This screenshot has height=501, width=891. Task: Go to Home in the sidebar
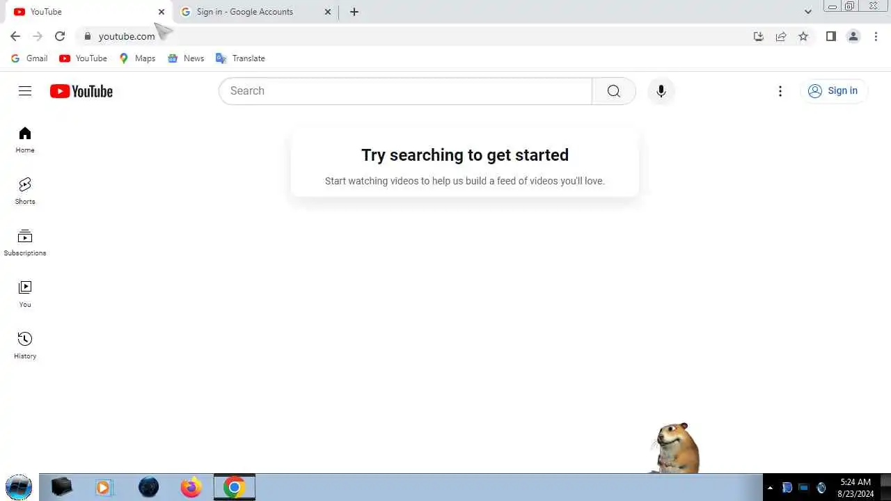(25, 140)
